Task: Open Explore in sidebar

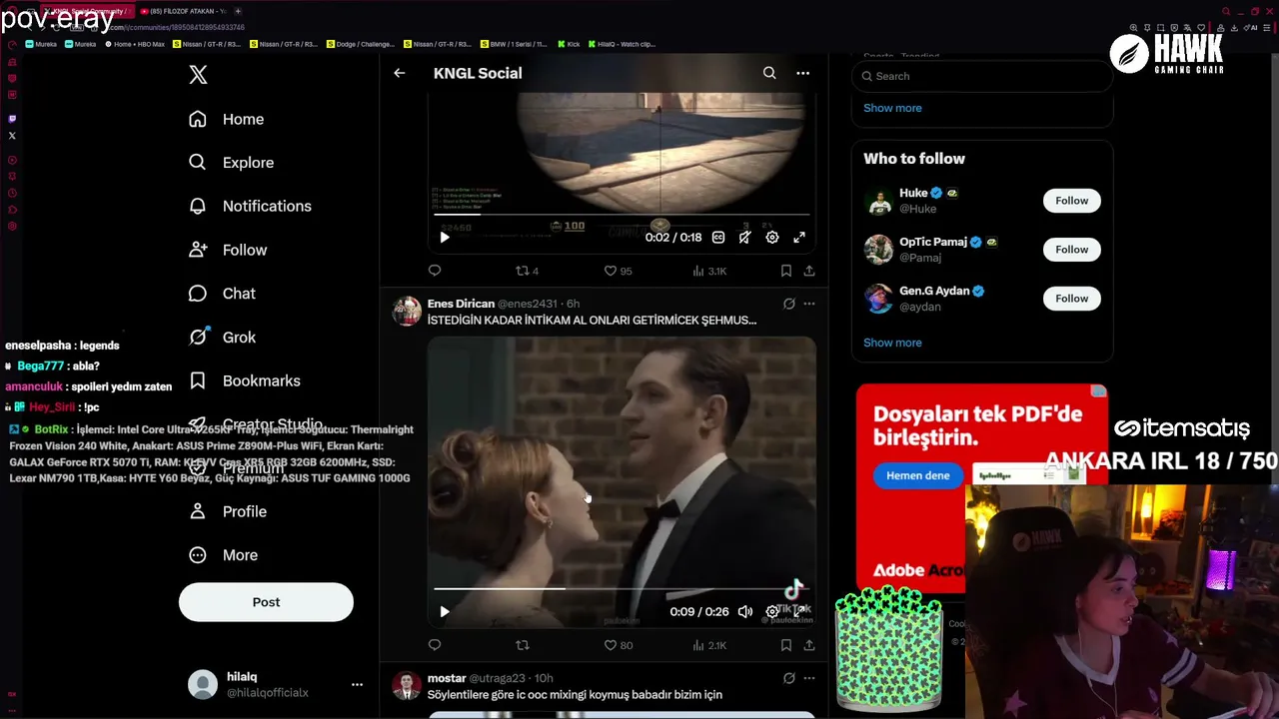Action: [231, 163]
